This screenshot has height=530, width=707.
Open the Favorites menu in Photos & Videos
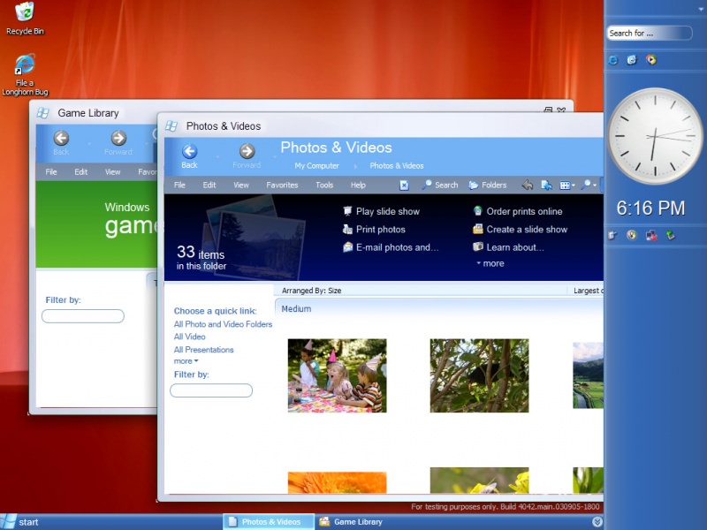[x=282, y=185]
